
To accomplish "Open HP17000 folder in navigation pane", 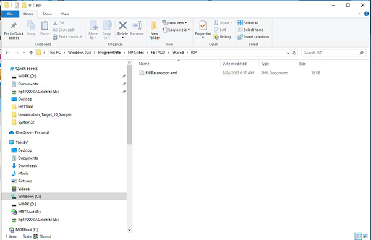I will coord(26,107).
